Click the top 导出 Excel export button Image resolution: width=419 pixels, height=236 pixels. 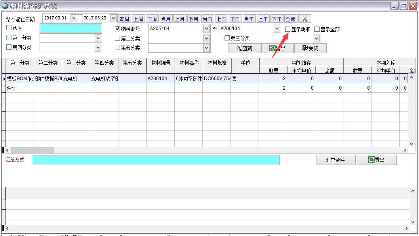click(277, 48)
